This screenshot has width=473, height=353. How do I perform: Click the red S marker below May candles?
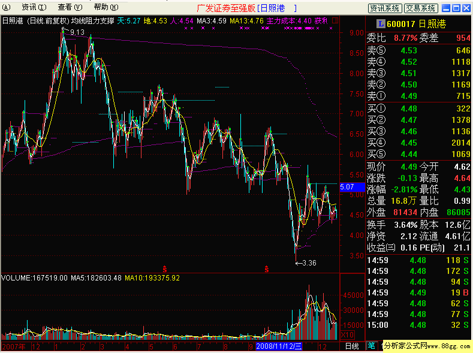165,268
